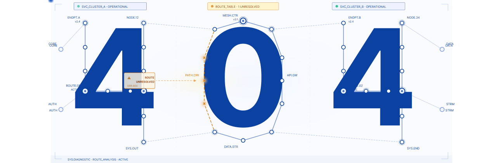Open the SVC_CLUSTER_A Operational status badge
503x163 pixels.
tap(110, 6)
